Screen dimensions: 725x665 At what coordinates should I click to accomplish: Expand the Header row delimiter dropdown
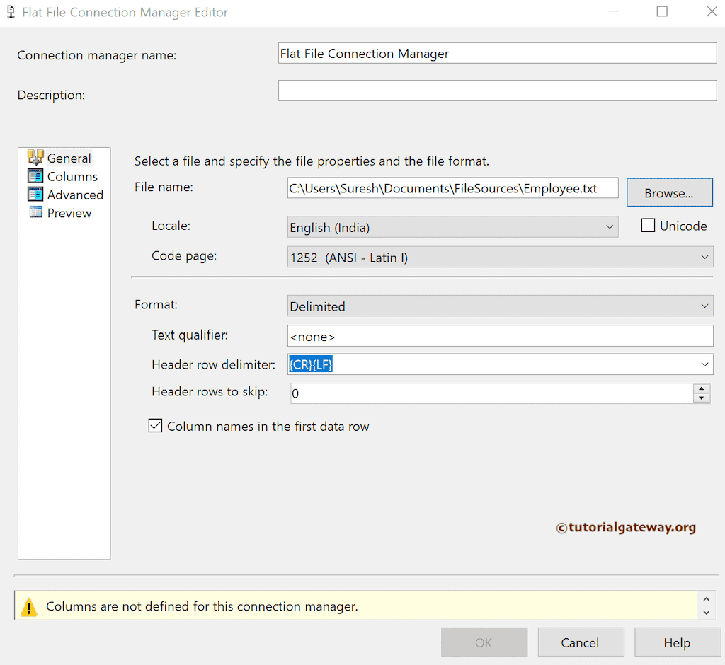(705, 364)
